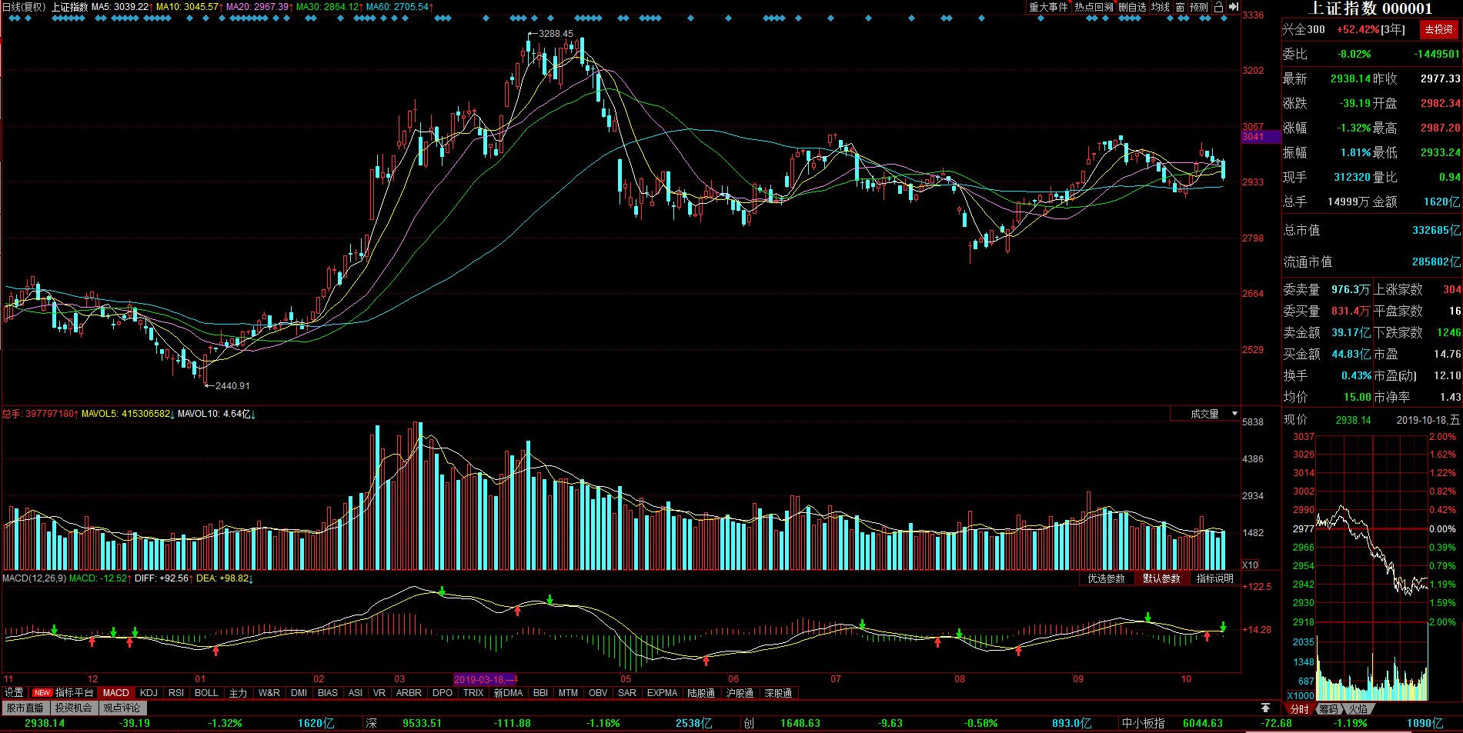Click 删自选 to remove from watchlist
1463x733 pixels.
point(1132,7)
